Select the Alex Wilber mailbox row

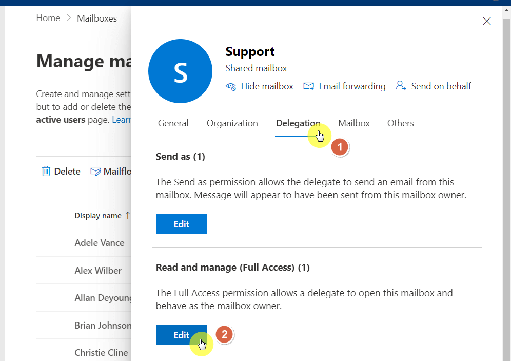pos(84,270)
